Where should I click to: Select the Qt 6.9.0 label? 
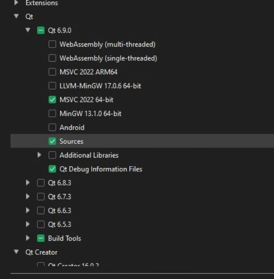coord(60,31)
